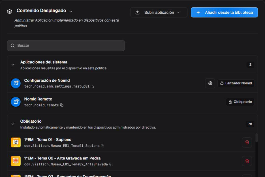Select 1ªEM - Tema 01 - Sapiens title
Screen dimensions: 265x177
coord(48,140)
